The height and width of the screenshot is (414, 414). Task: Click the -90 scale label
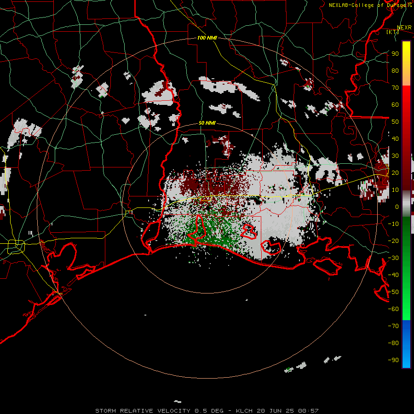click(393, 360)
